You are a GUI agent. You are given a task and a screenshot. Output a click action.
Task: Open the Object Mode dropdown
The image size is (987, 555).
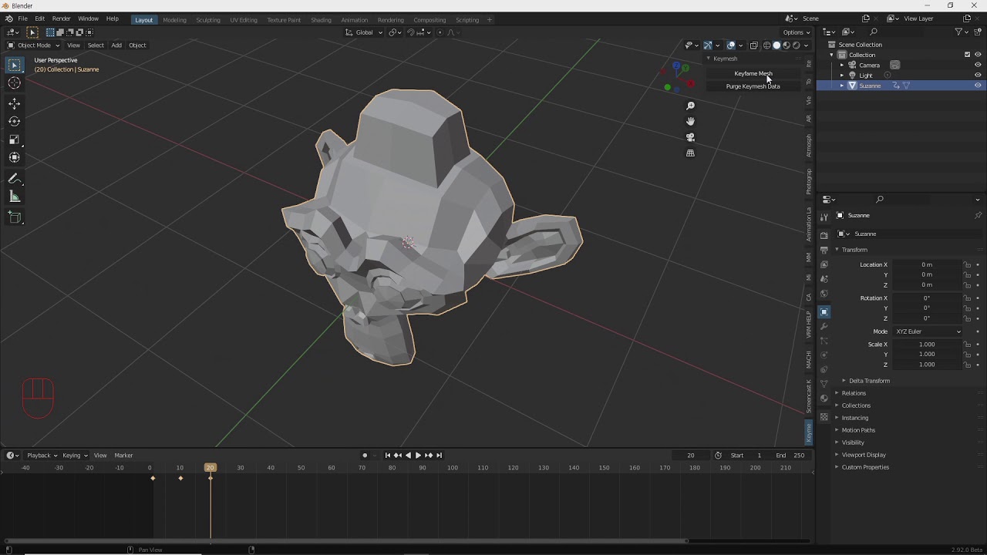pyautogui.click(x=33, y=45)
